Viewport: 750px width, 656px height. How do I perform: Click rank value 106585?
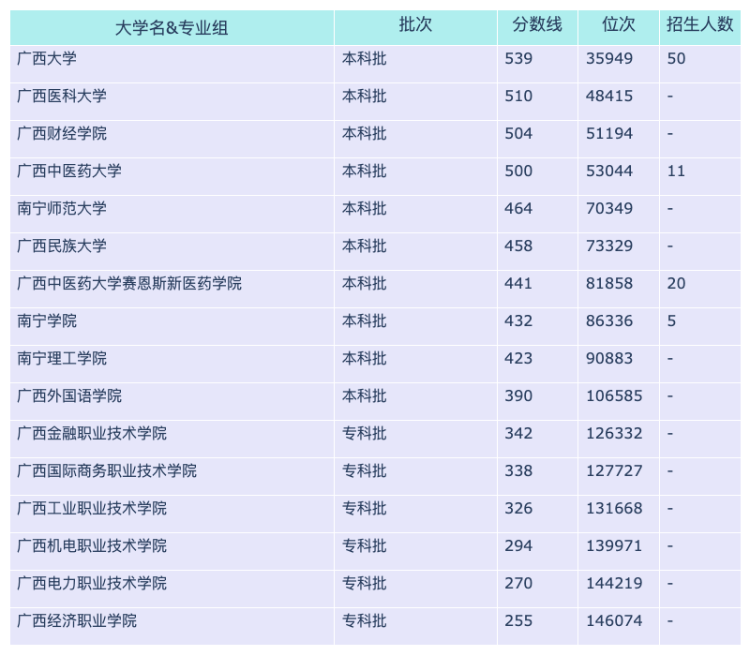tap(614, 395)
